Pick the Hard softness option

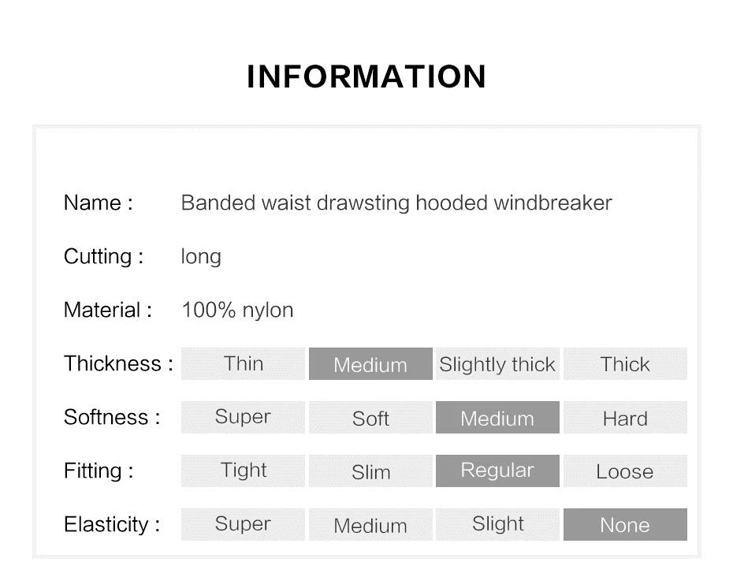626,418
